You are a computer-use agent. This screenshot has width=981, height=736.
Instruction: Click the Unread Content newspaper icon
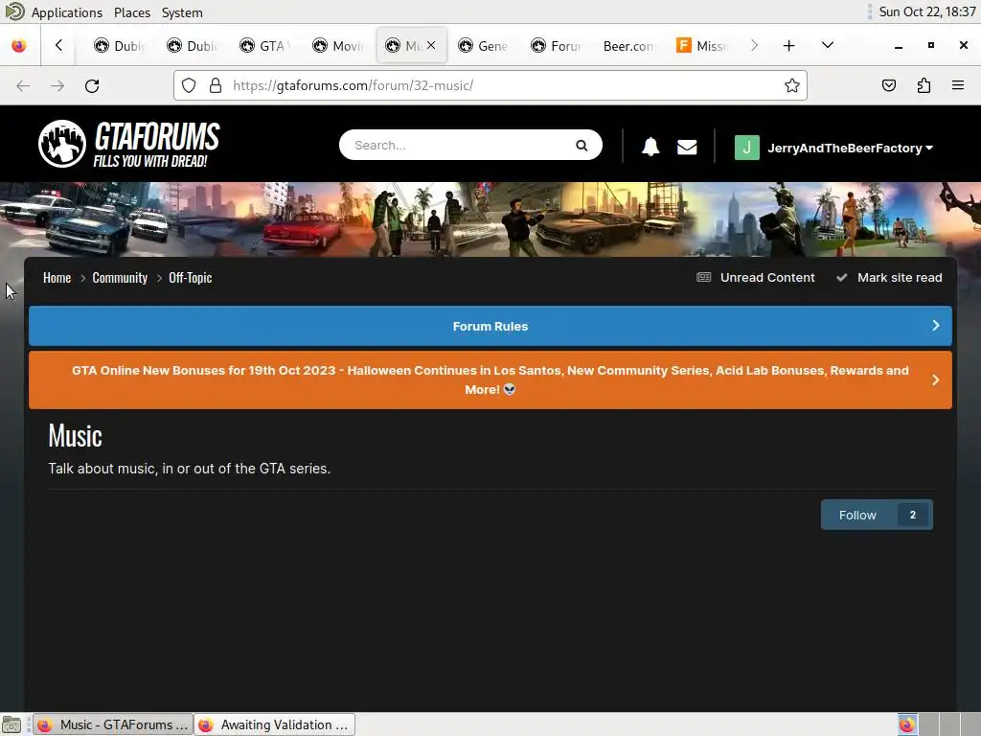pos(704,277)
